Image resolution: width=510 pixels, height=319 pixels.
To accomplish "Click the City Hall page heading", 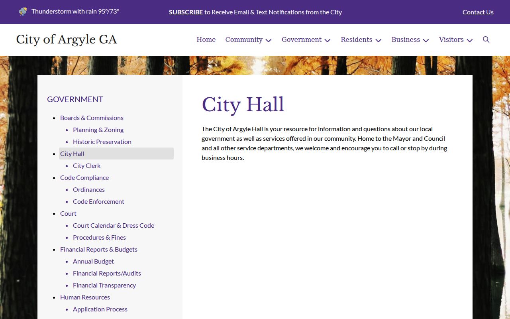I will click(243, 105).
